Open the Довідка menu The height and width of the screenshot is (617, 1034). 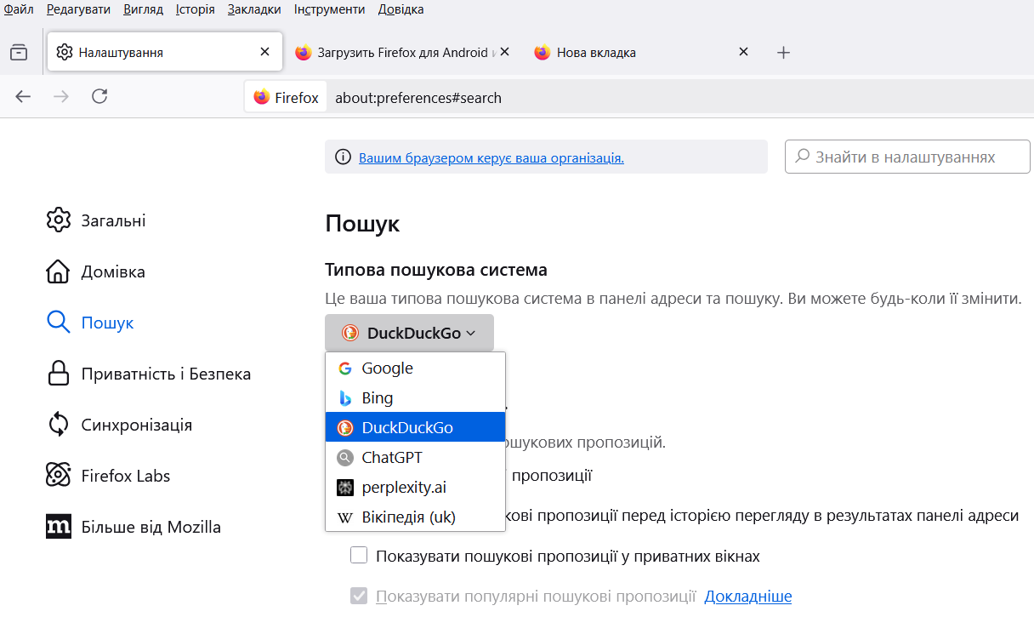[x=401, y=9]
